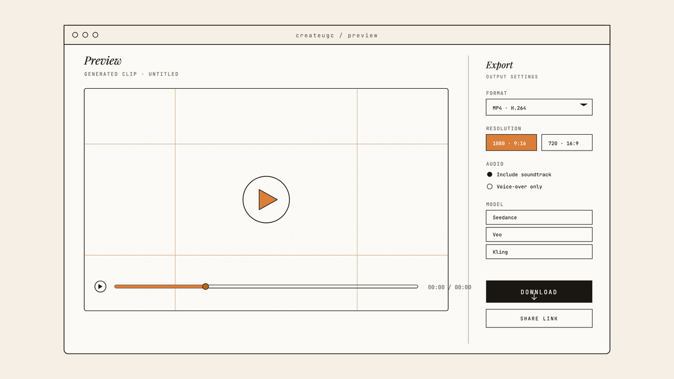The width and height of the screenshot is (674, 379).
Task: Click the unfilled portion of the progress bar
Action: click(313, 286)
